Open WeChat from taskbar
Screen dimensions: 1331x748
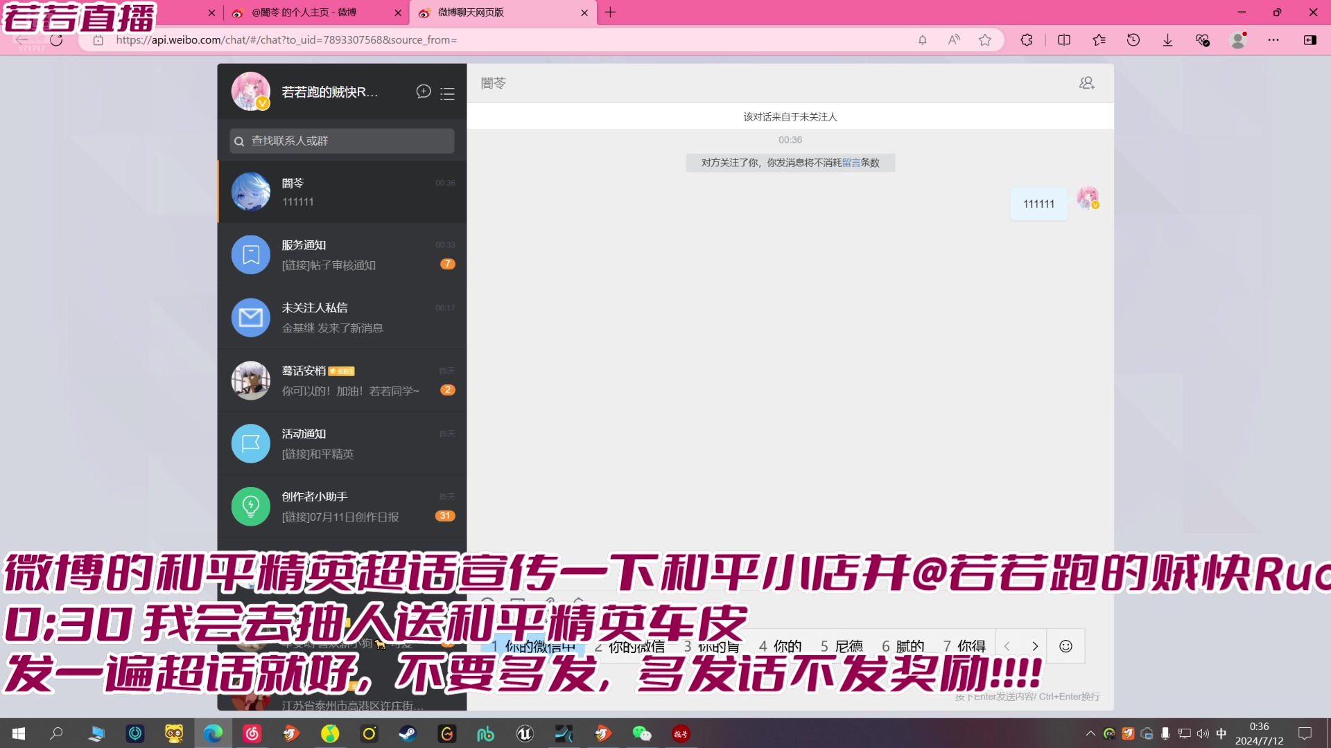click(x=642, y=733)
